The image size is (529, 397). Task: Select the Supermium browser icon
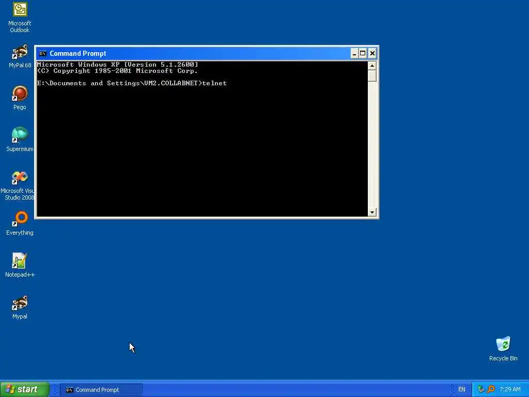(20, 140)
